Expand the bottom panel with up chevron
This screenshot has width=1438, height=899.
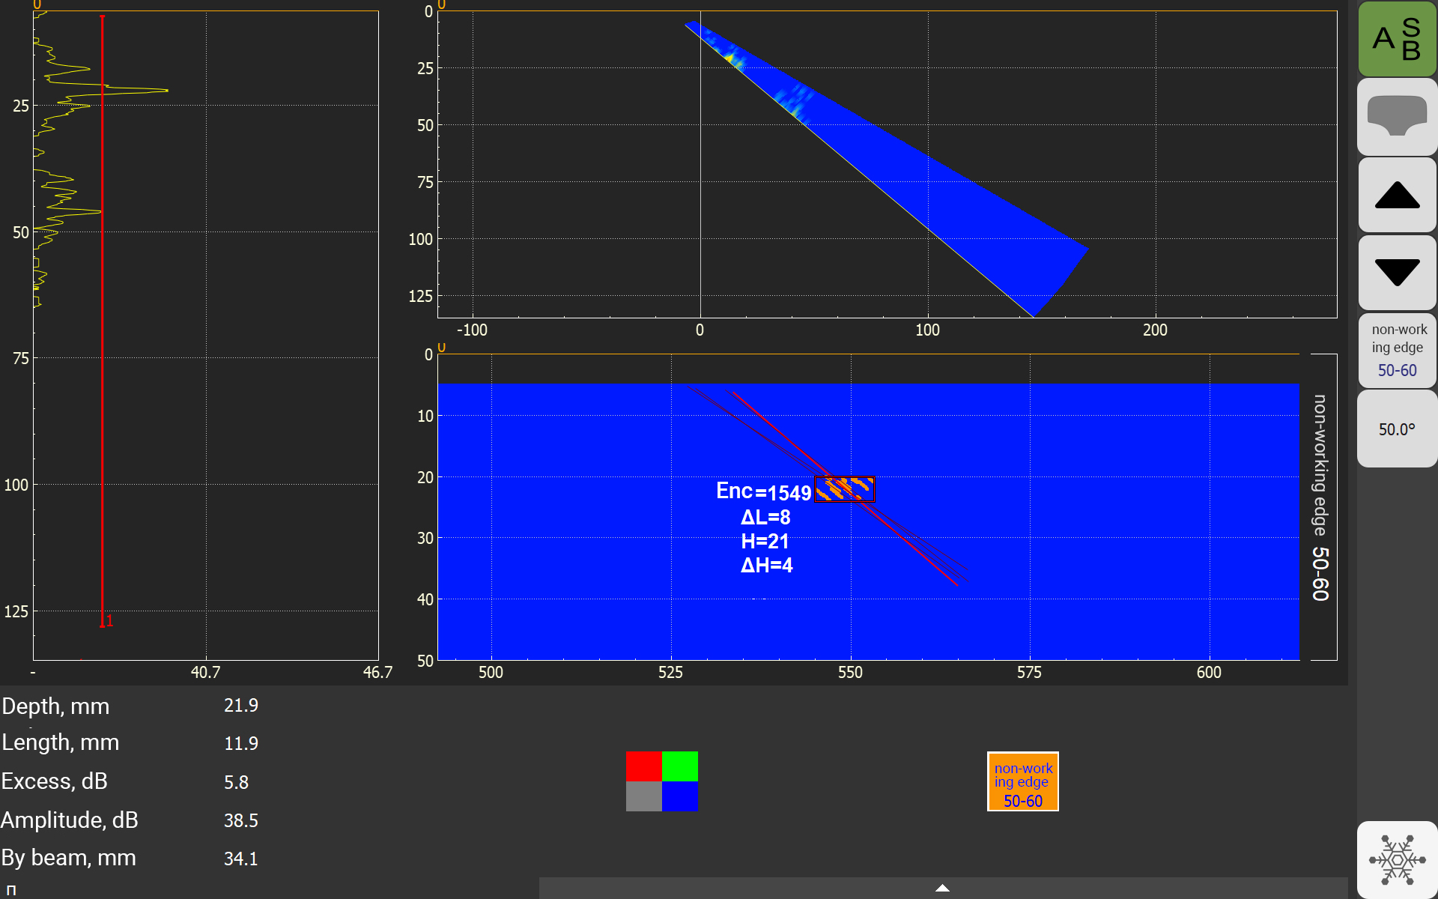pos(942,888)
